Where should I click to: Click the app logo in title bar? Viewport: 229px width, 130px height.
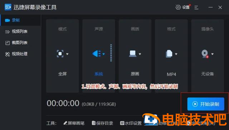8,7
